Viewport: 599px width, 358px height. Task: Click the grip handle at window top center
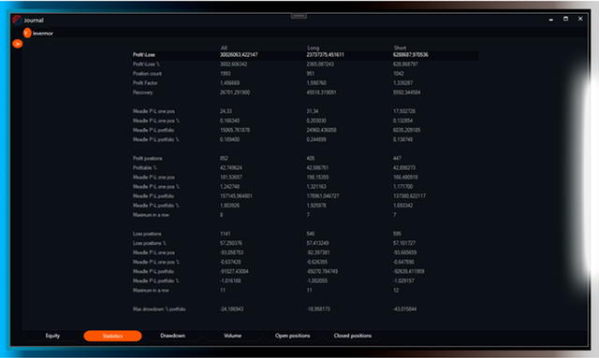299,16
